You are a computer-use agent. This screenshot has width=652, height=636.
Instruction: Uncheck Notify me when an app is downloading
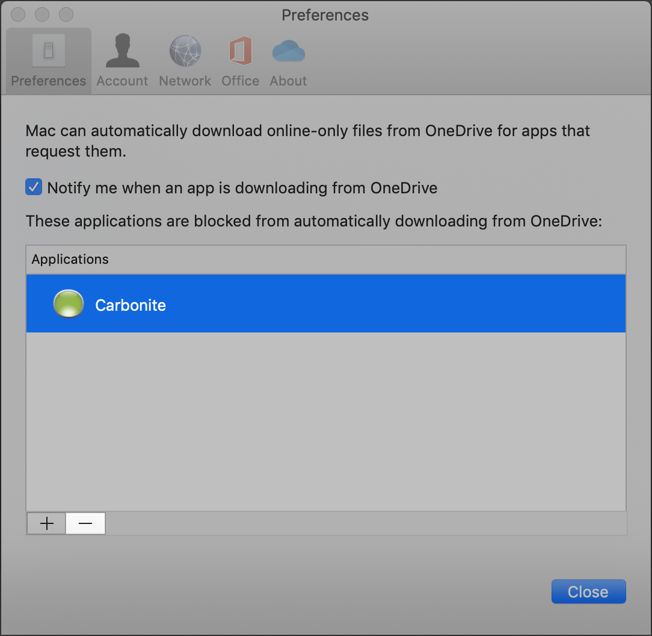(x=33, y=187)
